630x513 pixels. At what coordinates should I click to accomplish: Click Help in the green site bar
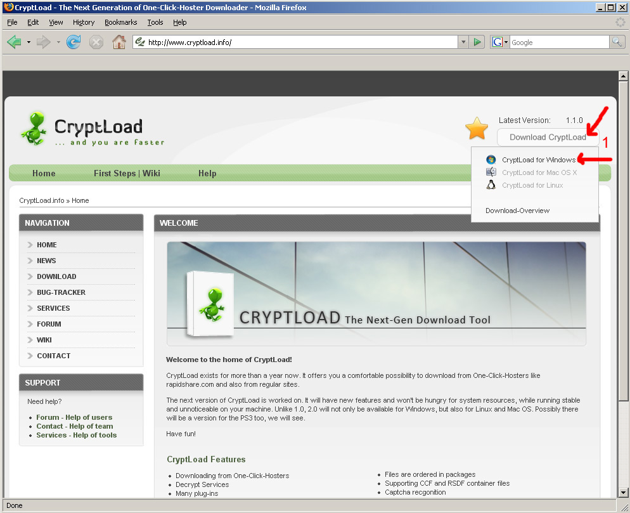[207, 173]
